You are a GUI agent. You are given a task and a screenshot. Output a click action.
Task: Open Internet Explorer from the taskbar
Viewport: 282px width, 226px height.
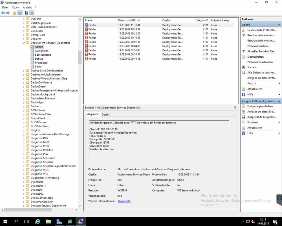pos(38,222)
